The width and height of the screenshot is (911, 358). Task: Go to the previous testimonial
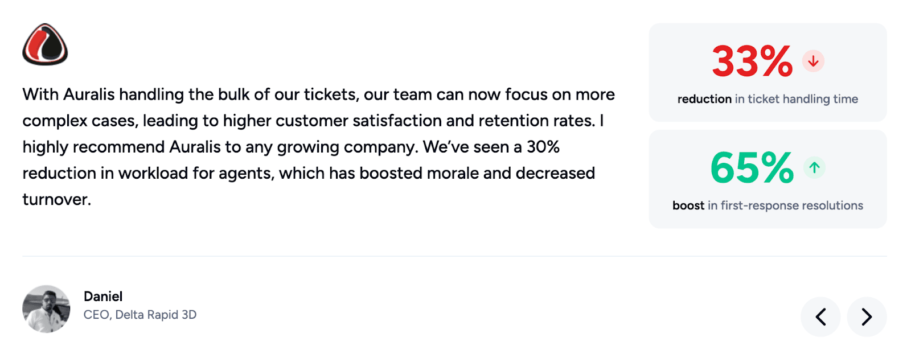(x=820, y=316)
